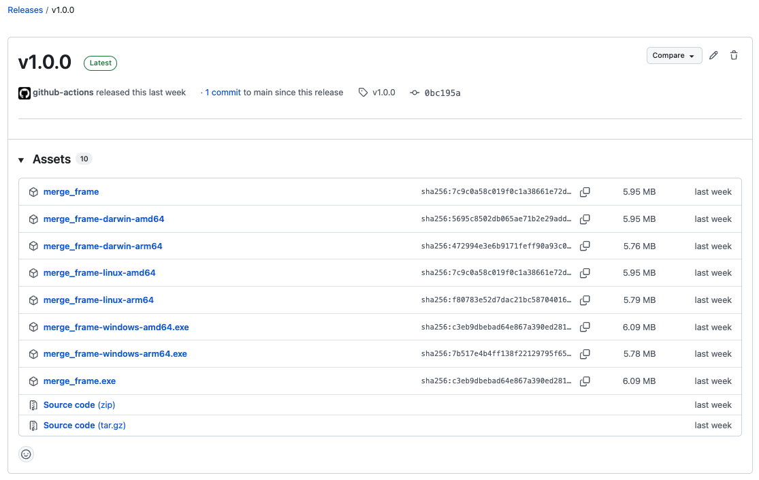Copy SHA256 hash for merge_frame-windows-arm64.exe
This screenshot has height=480, width=759.
click(x=585, y=354)
